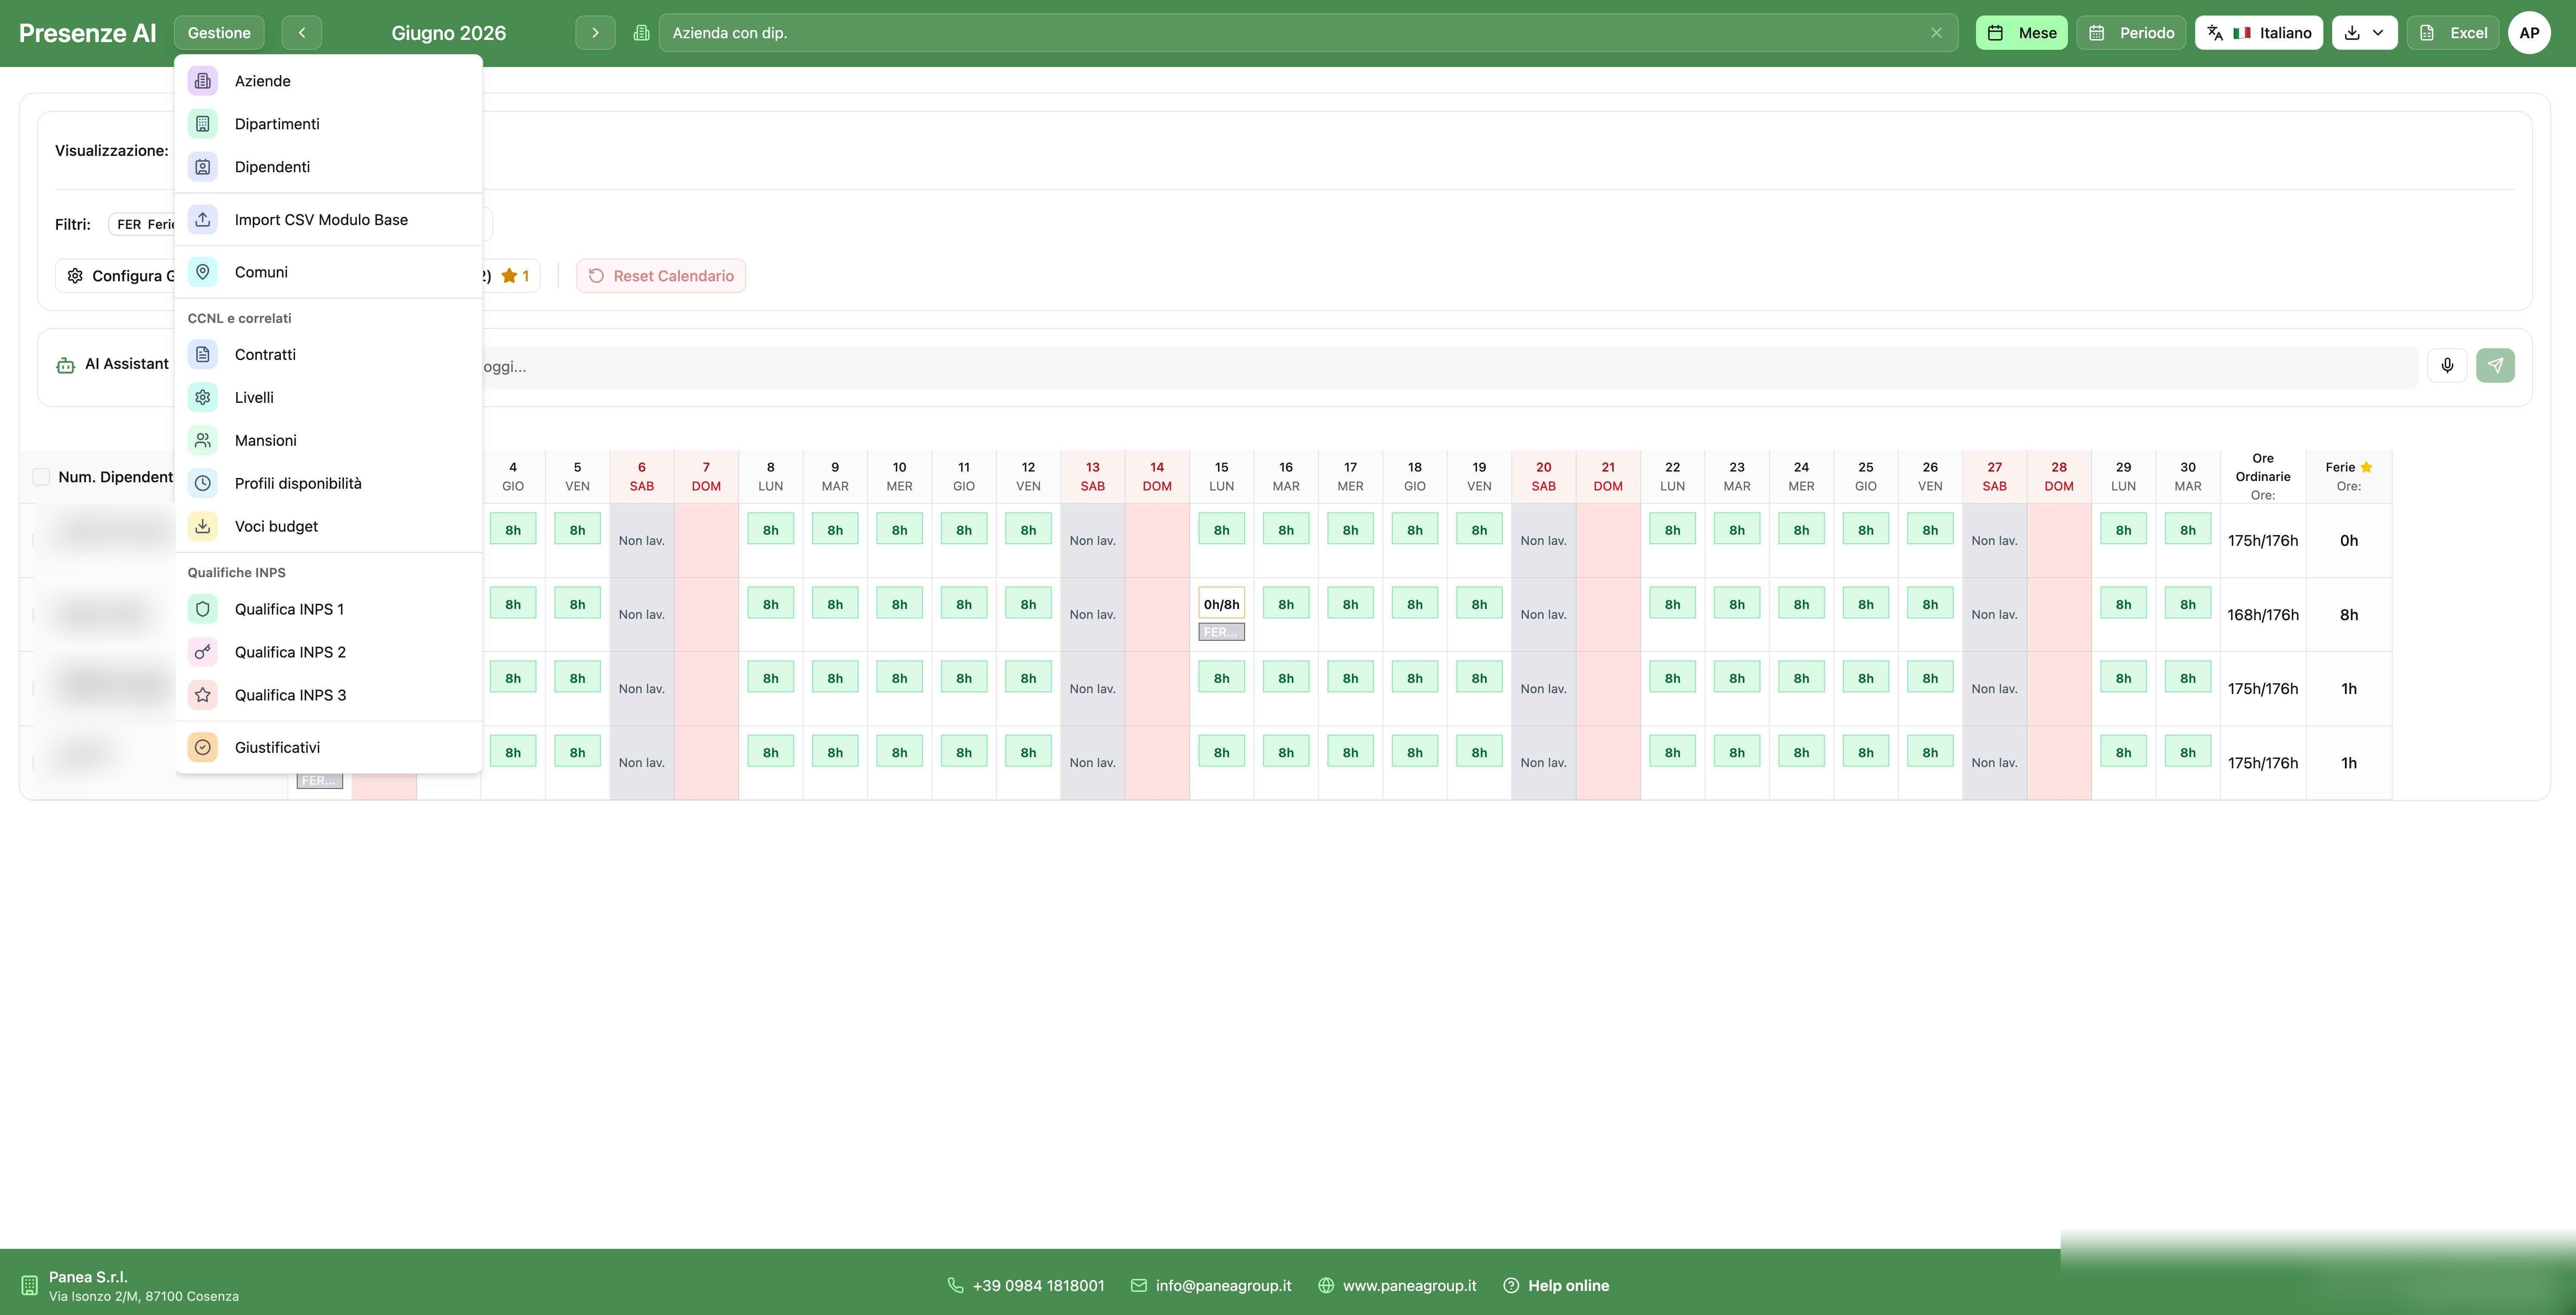
Task: Click the Dipendenti badge icon
Action: [x=203, y=167]
